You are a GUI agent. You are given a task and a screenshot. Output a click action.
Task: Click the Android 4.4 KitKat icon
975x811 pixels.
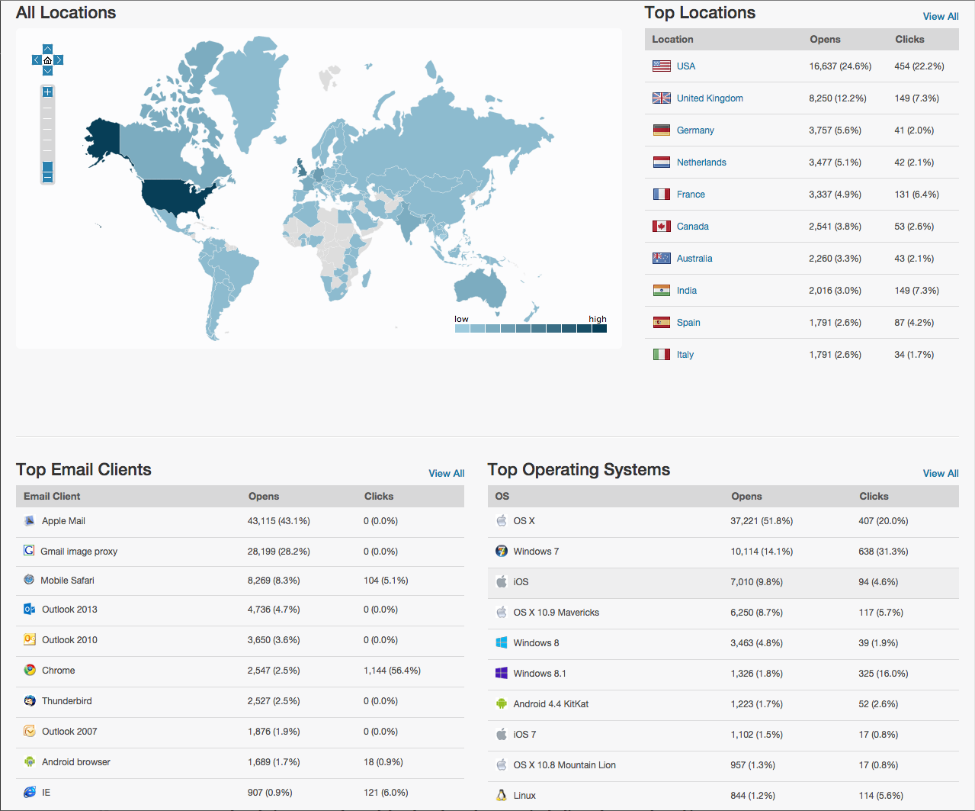click(502, 703)
